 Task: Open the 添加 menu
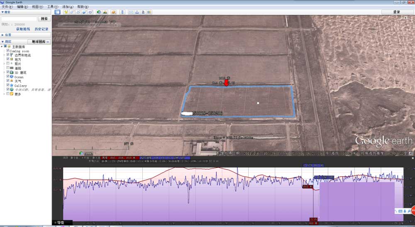(68, 7)
